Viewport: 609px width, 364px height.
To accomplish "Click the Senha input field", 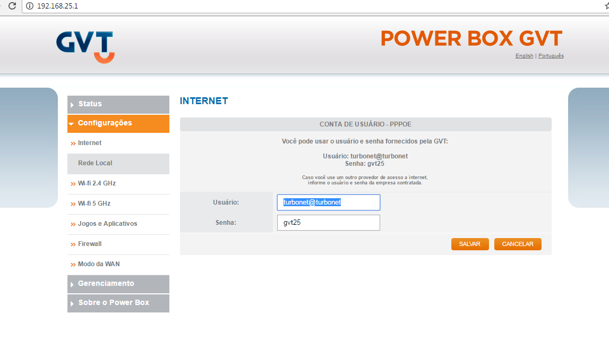I will tap(328, 223).
